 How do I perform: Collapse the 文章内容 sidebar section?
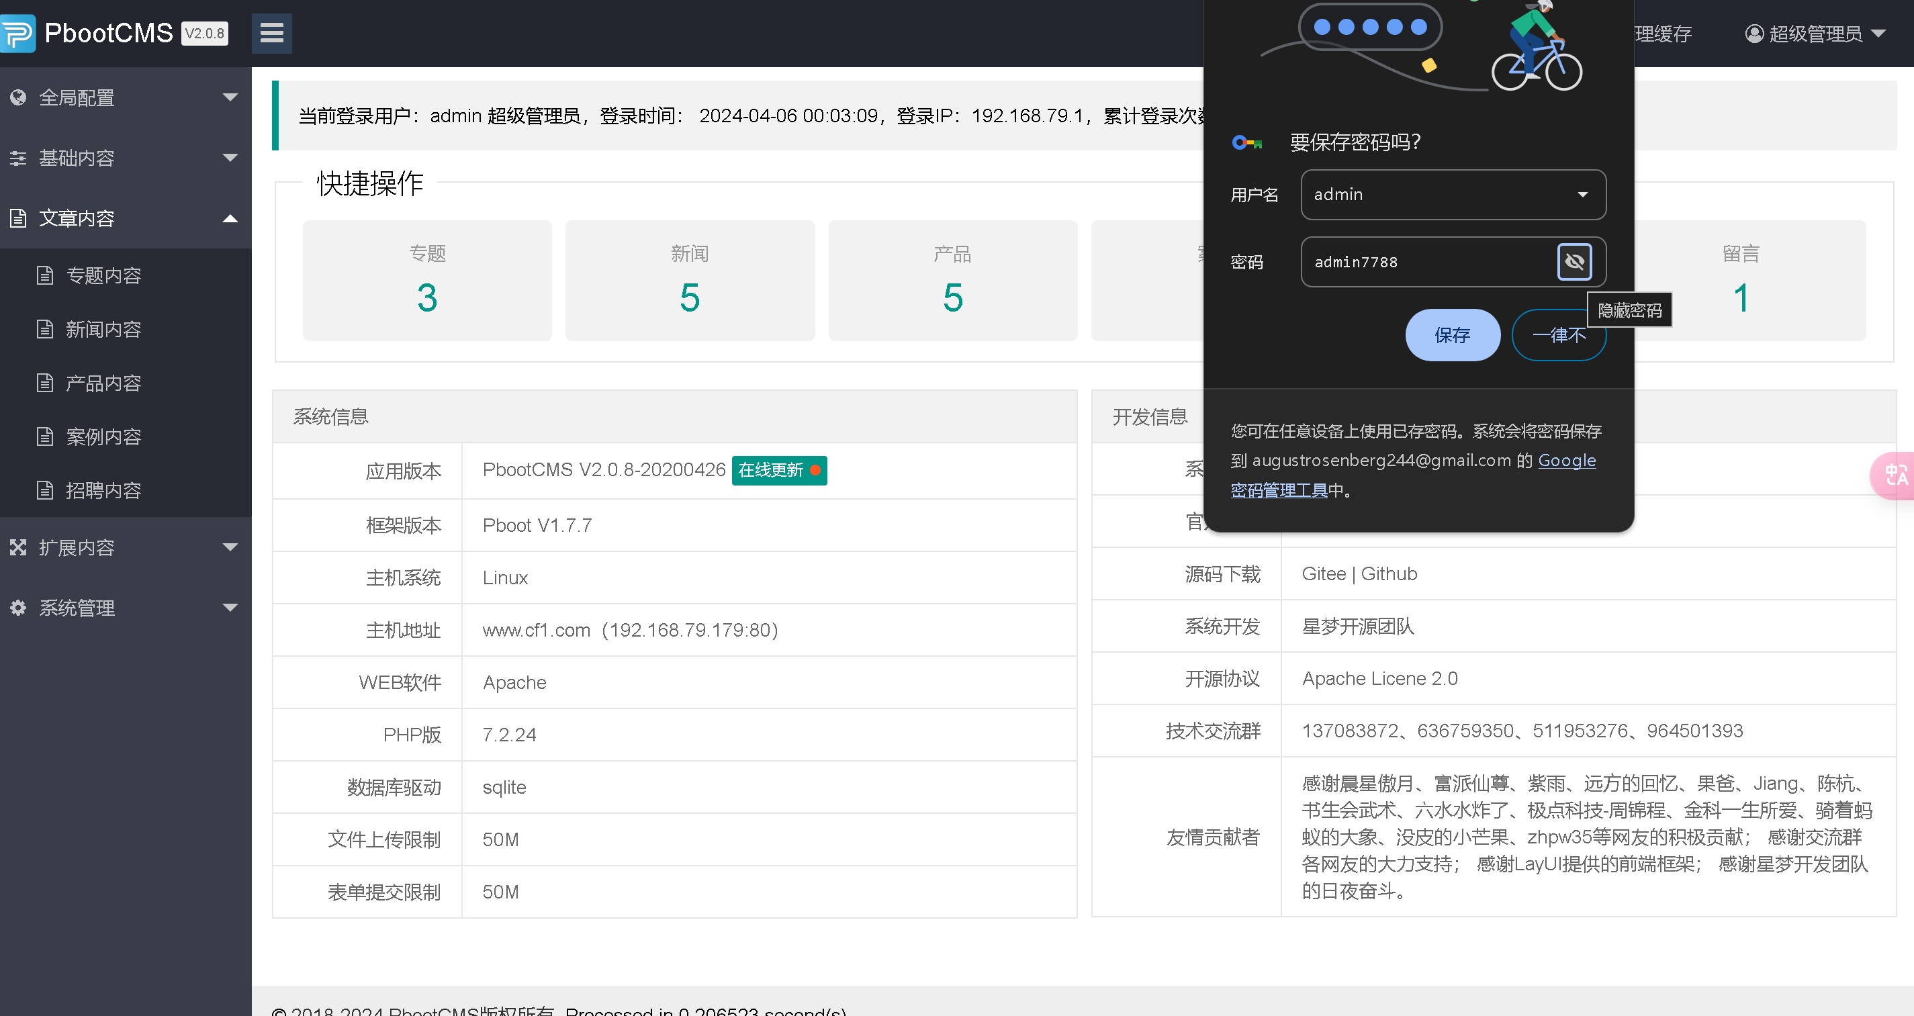click(230, 218)
